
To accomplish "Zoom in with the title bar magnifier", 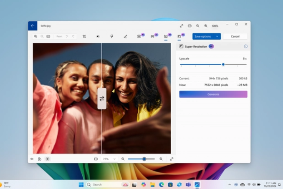I will tap(206, 26).
